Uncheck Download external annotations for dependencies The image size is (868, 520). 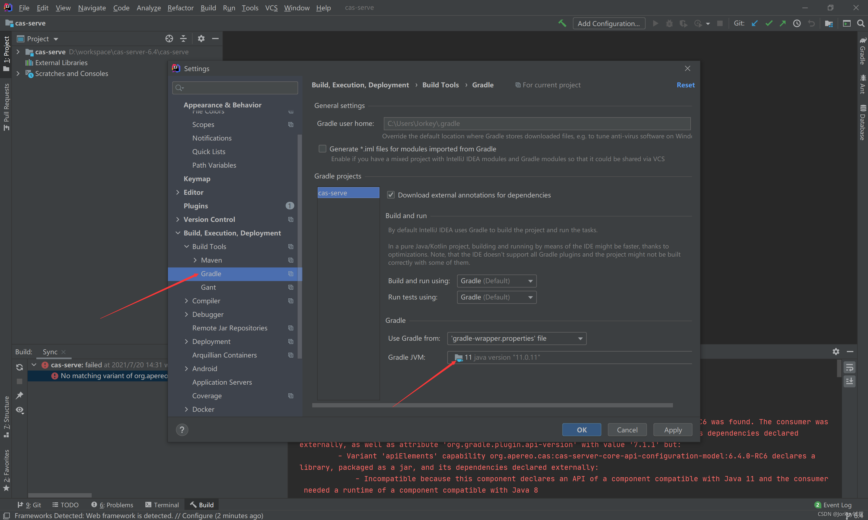(x=391, y=195)
